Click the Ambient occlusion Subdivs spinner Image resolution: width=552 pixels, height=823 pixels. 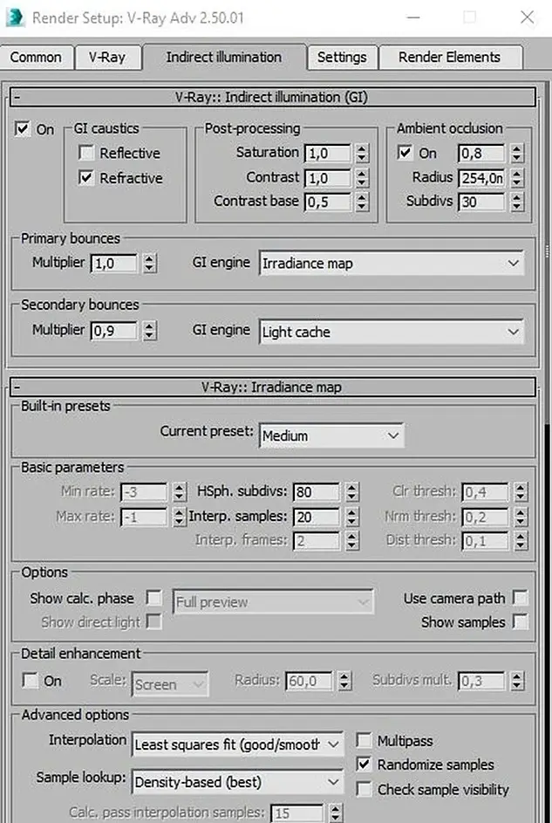click(x=517, y=202)
